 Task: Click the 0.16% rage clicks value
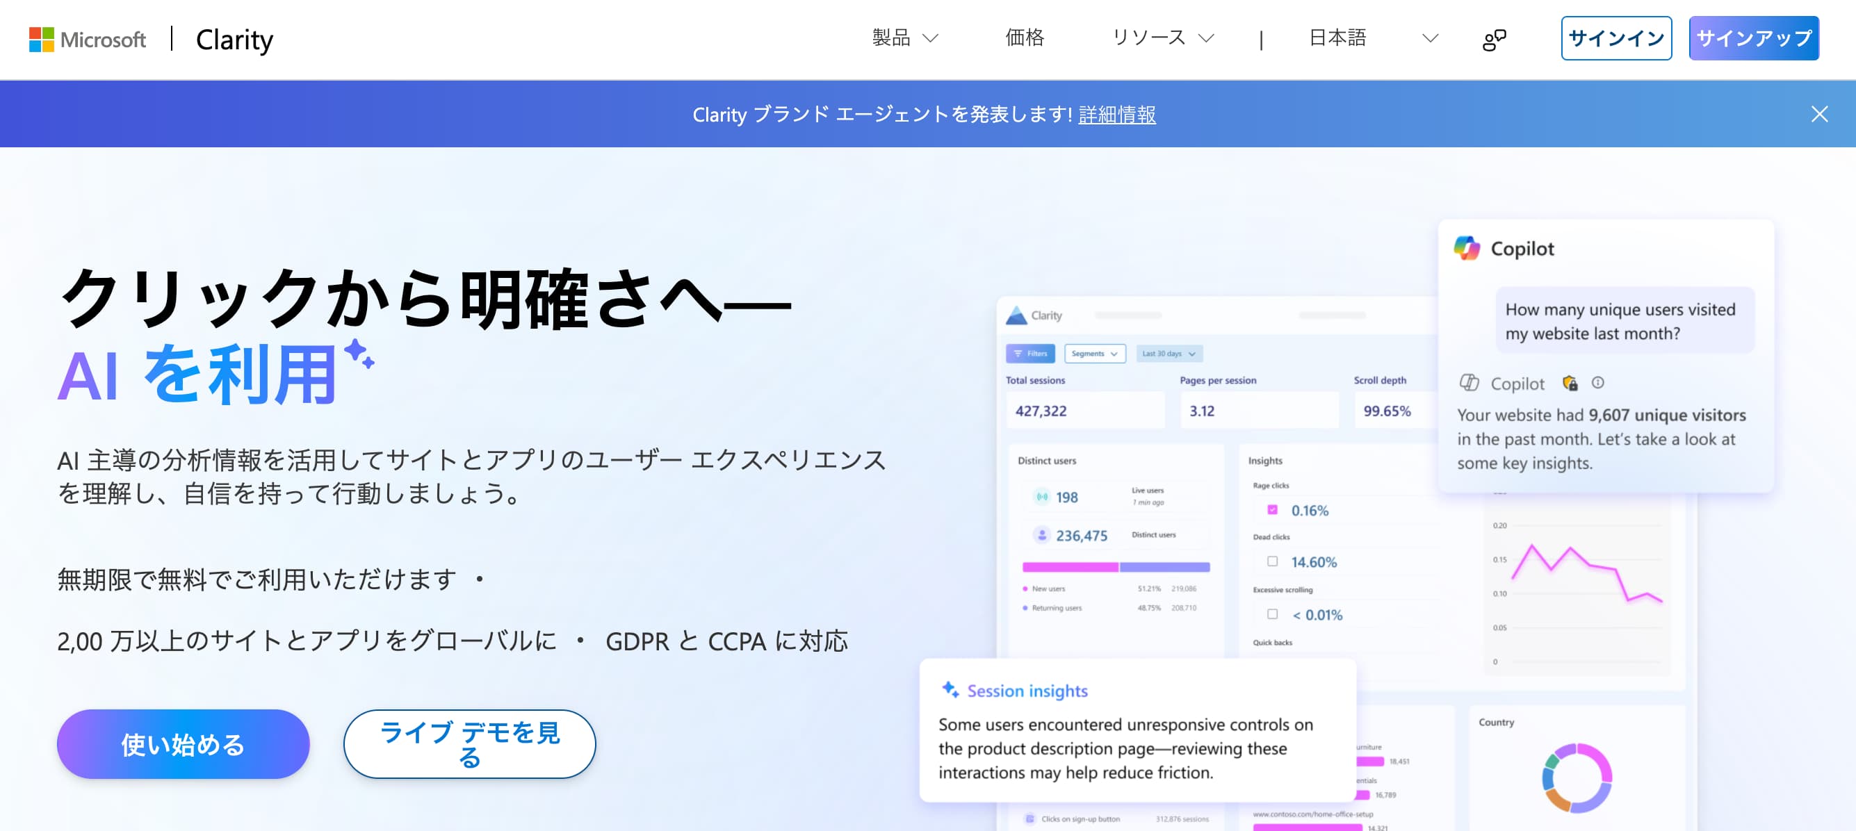click(x=1310, y=511)
